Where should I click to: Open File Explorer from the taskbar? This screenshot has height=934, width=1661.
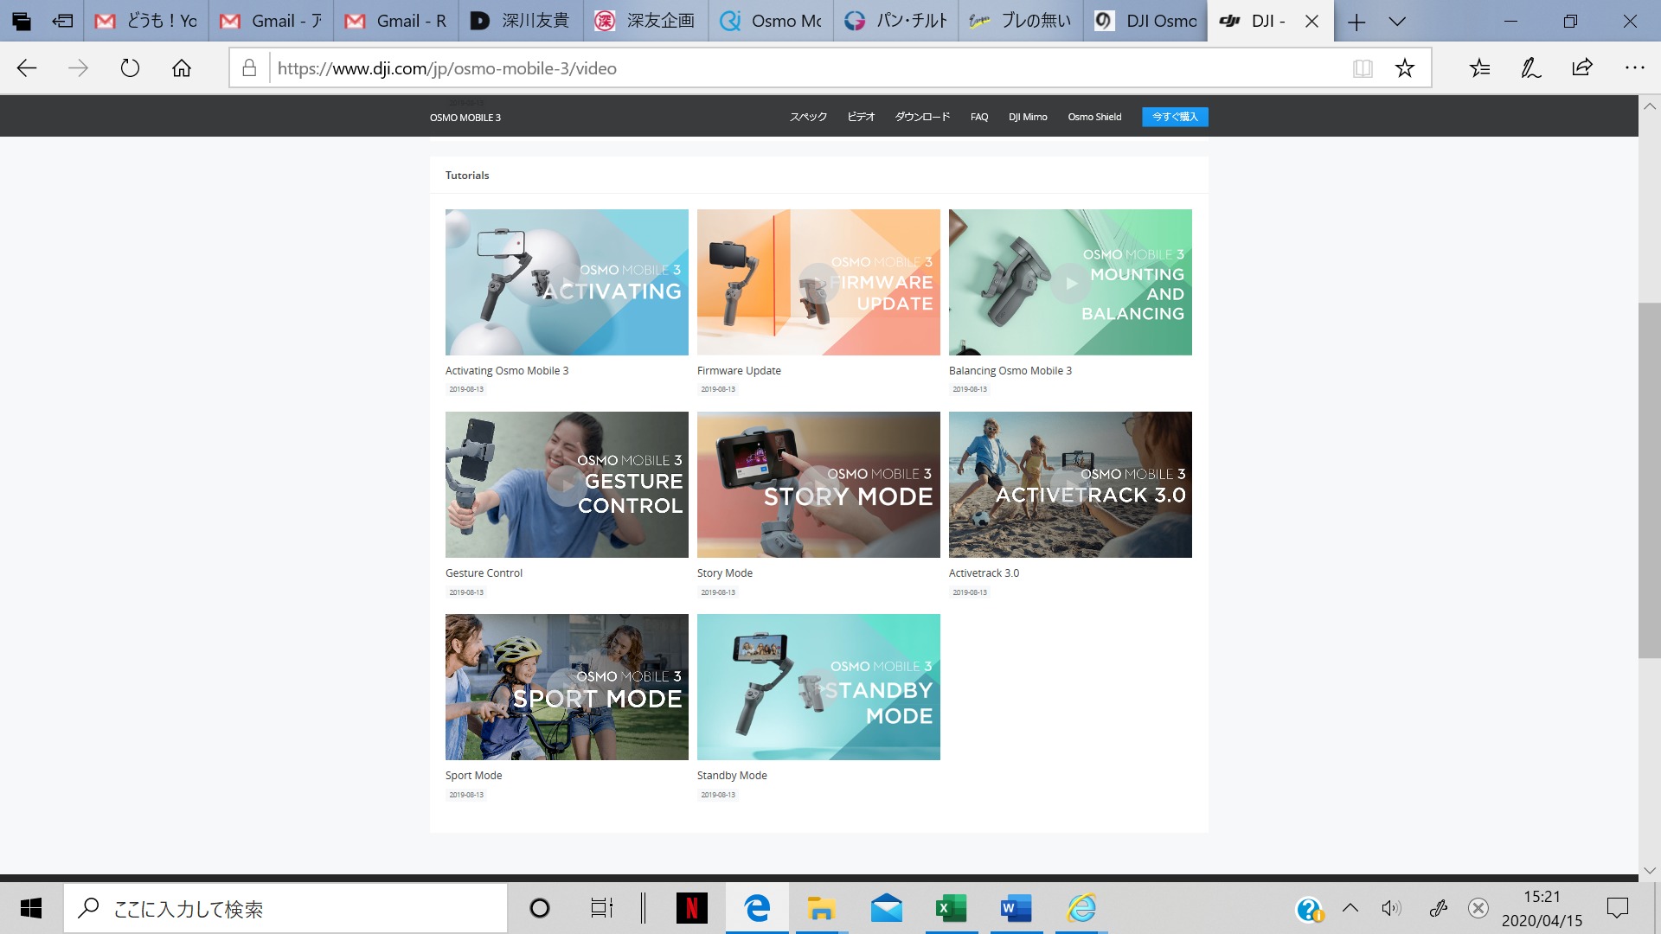click(820, 908)
